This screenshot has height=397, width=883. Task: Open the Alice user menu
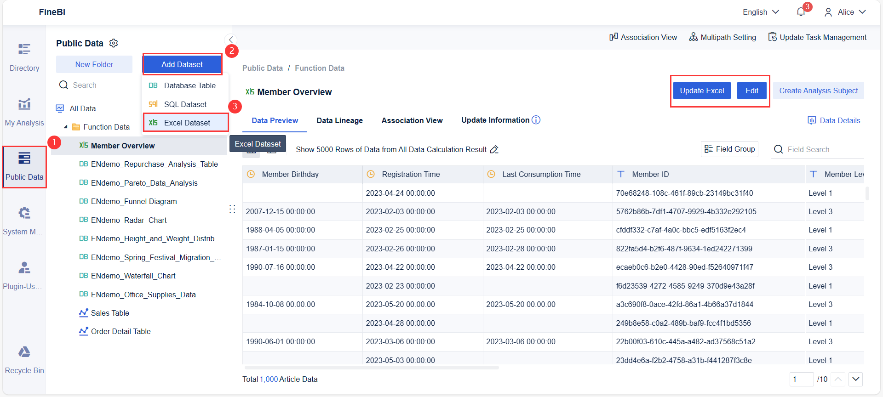845,12
